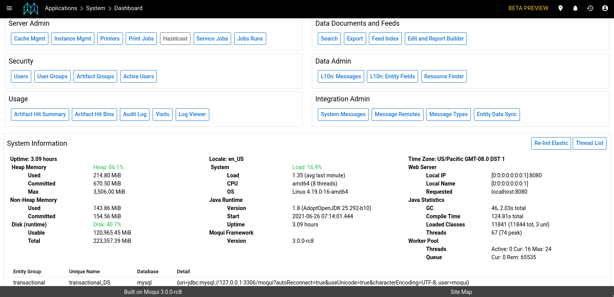The height and width of the screenshot is (297, 614).
Task: Open Edit and Report Builder
Action: (x=436, y=39)
